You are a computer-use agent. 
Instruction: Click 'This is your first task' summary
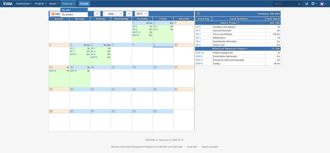222,34
